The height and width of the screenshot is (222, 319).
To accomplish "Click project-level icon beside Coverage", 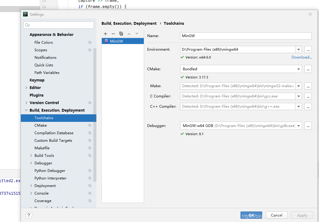I will (x=90, y=201).
